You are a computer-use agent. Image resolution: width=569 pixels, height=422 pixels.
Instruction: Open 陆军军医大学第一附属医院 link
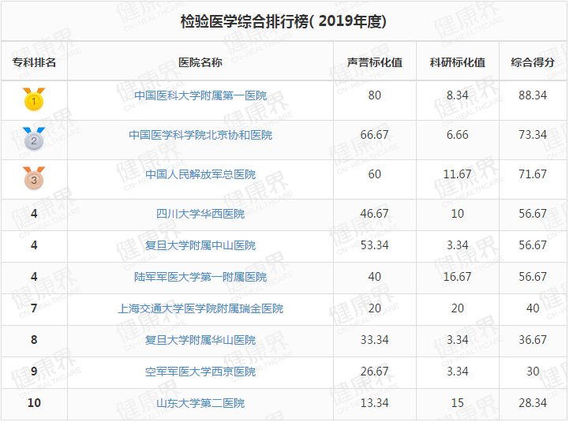200,277
